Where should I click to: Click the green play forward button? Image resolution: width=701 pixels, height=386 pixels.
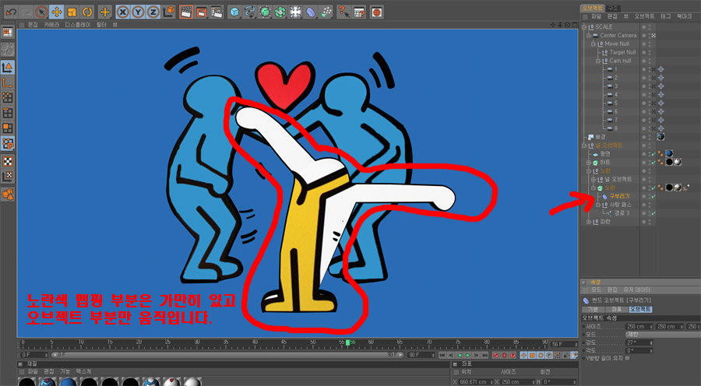click(x=468, y=355)
